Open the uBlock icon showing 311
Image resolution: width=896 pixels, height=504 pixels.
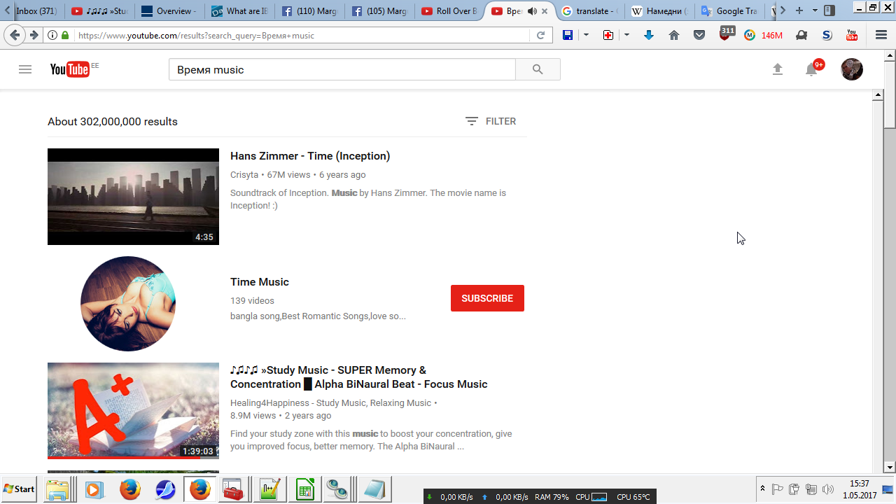tap(726, 34)
